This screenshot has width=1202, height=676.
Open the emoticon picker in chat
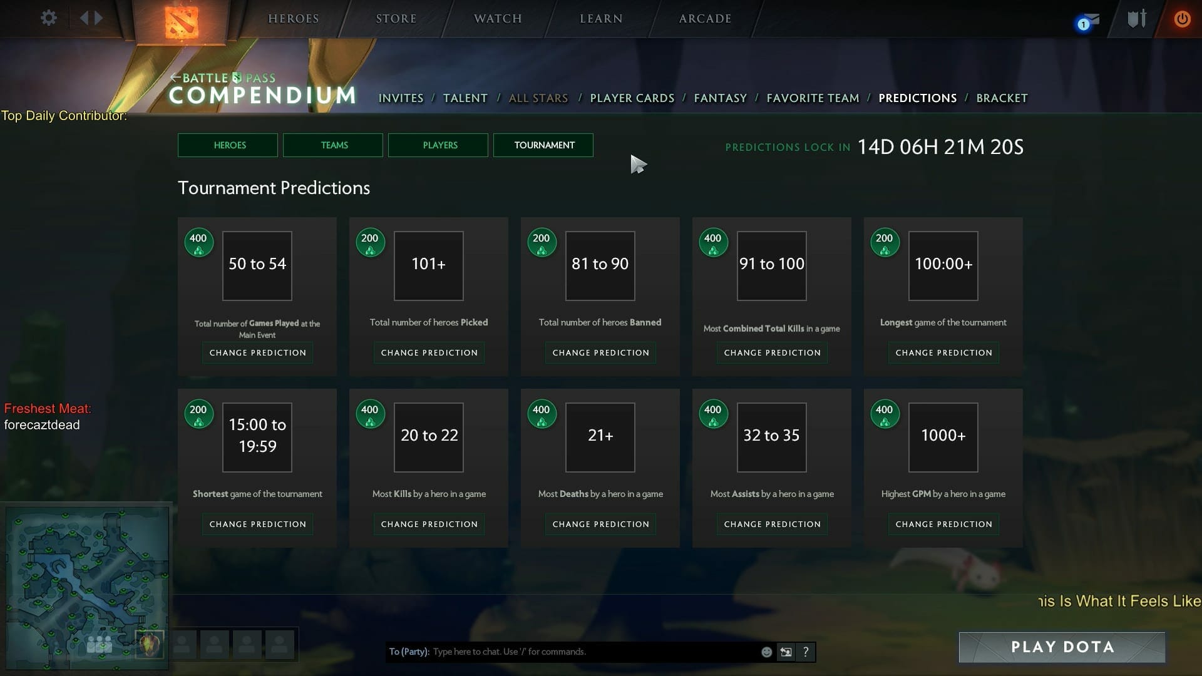pyautogui.click(x=766, y=652)
